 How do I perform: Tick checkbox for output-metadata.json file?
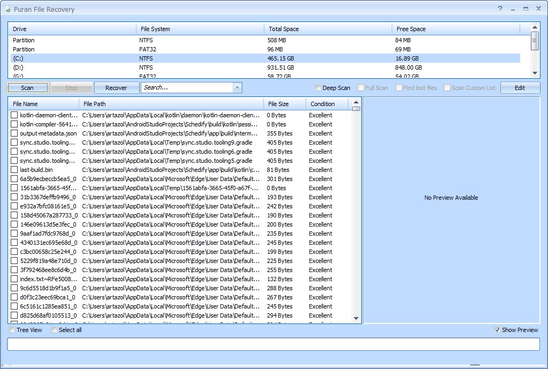click(x=14, y=133)
